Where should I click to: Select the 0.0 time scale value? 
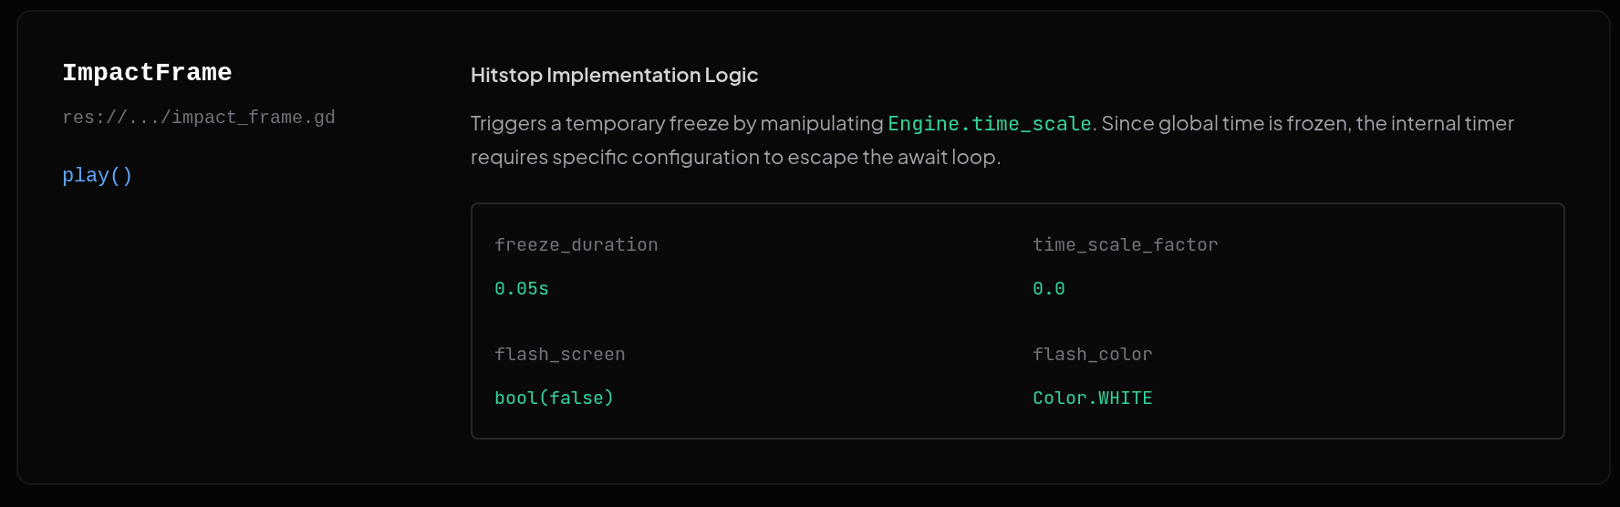(x=1048, y=288)
